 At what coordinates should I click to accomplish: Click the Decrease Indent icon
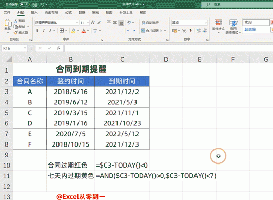[129, 31]
